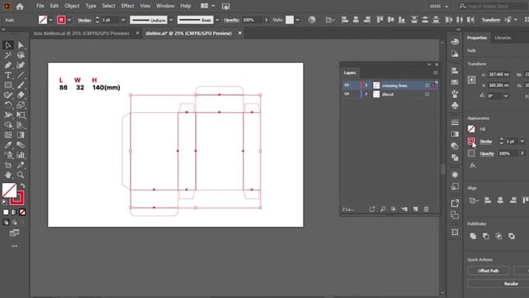Click the Stroke label in Appearance
The image size is (529, 298).
pos(485,142)
